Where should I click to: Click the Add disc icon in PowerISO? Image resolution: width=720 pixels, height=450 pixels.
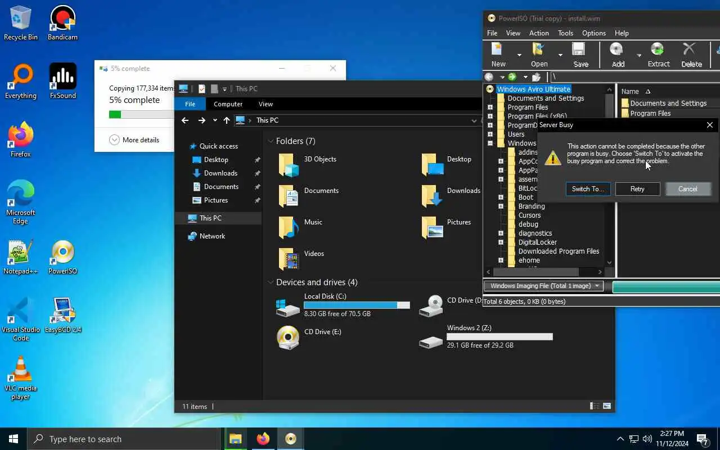(617, 50)
